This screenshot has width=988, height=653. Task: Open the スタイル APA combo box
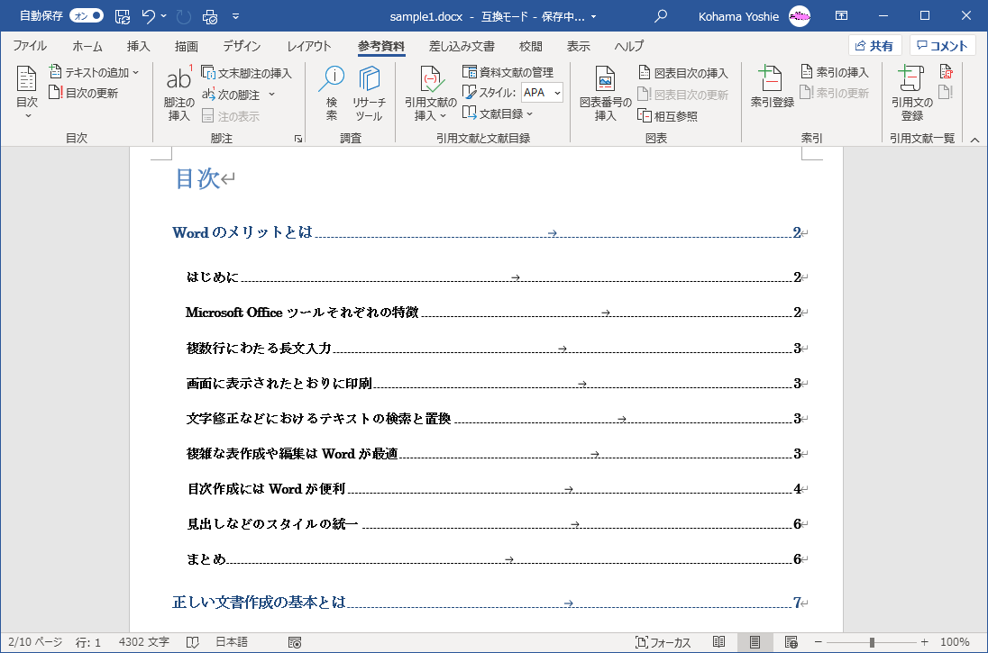(x=542, y=93)
